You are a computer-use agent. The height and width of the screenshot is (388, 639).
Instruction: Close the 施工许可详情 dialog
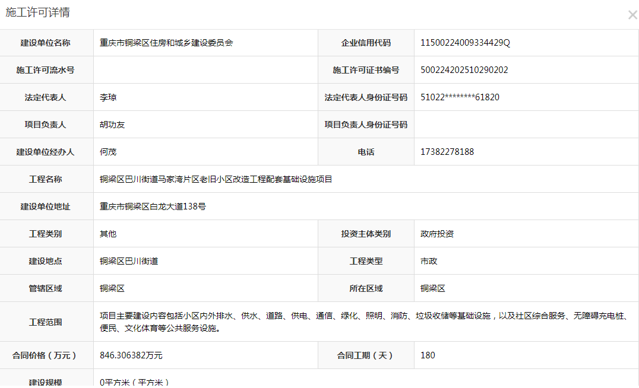[x=632, y=15]
